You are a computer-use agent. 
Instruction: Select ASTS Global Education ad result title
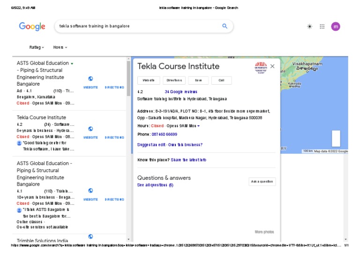[43, 73]
